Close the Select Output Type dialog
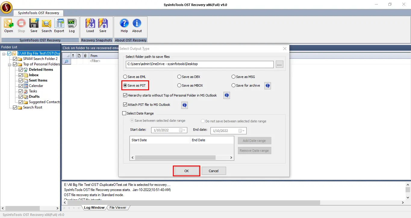The image size is (411, 218). click(x=285, y=49)
